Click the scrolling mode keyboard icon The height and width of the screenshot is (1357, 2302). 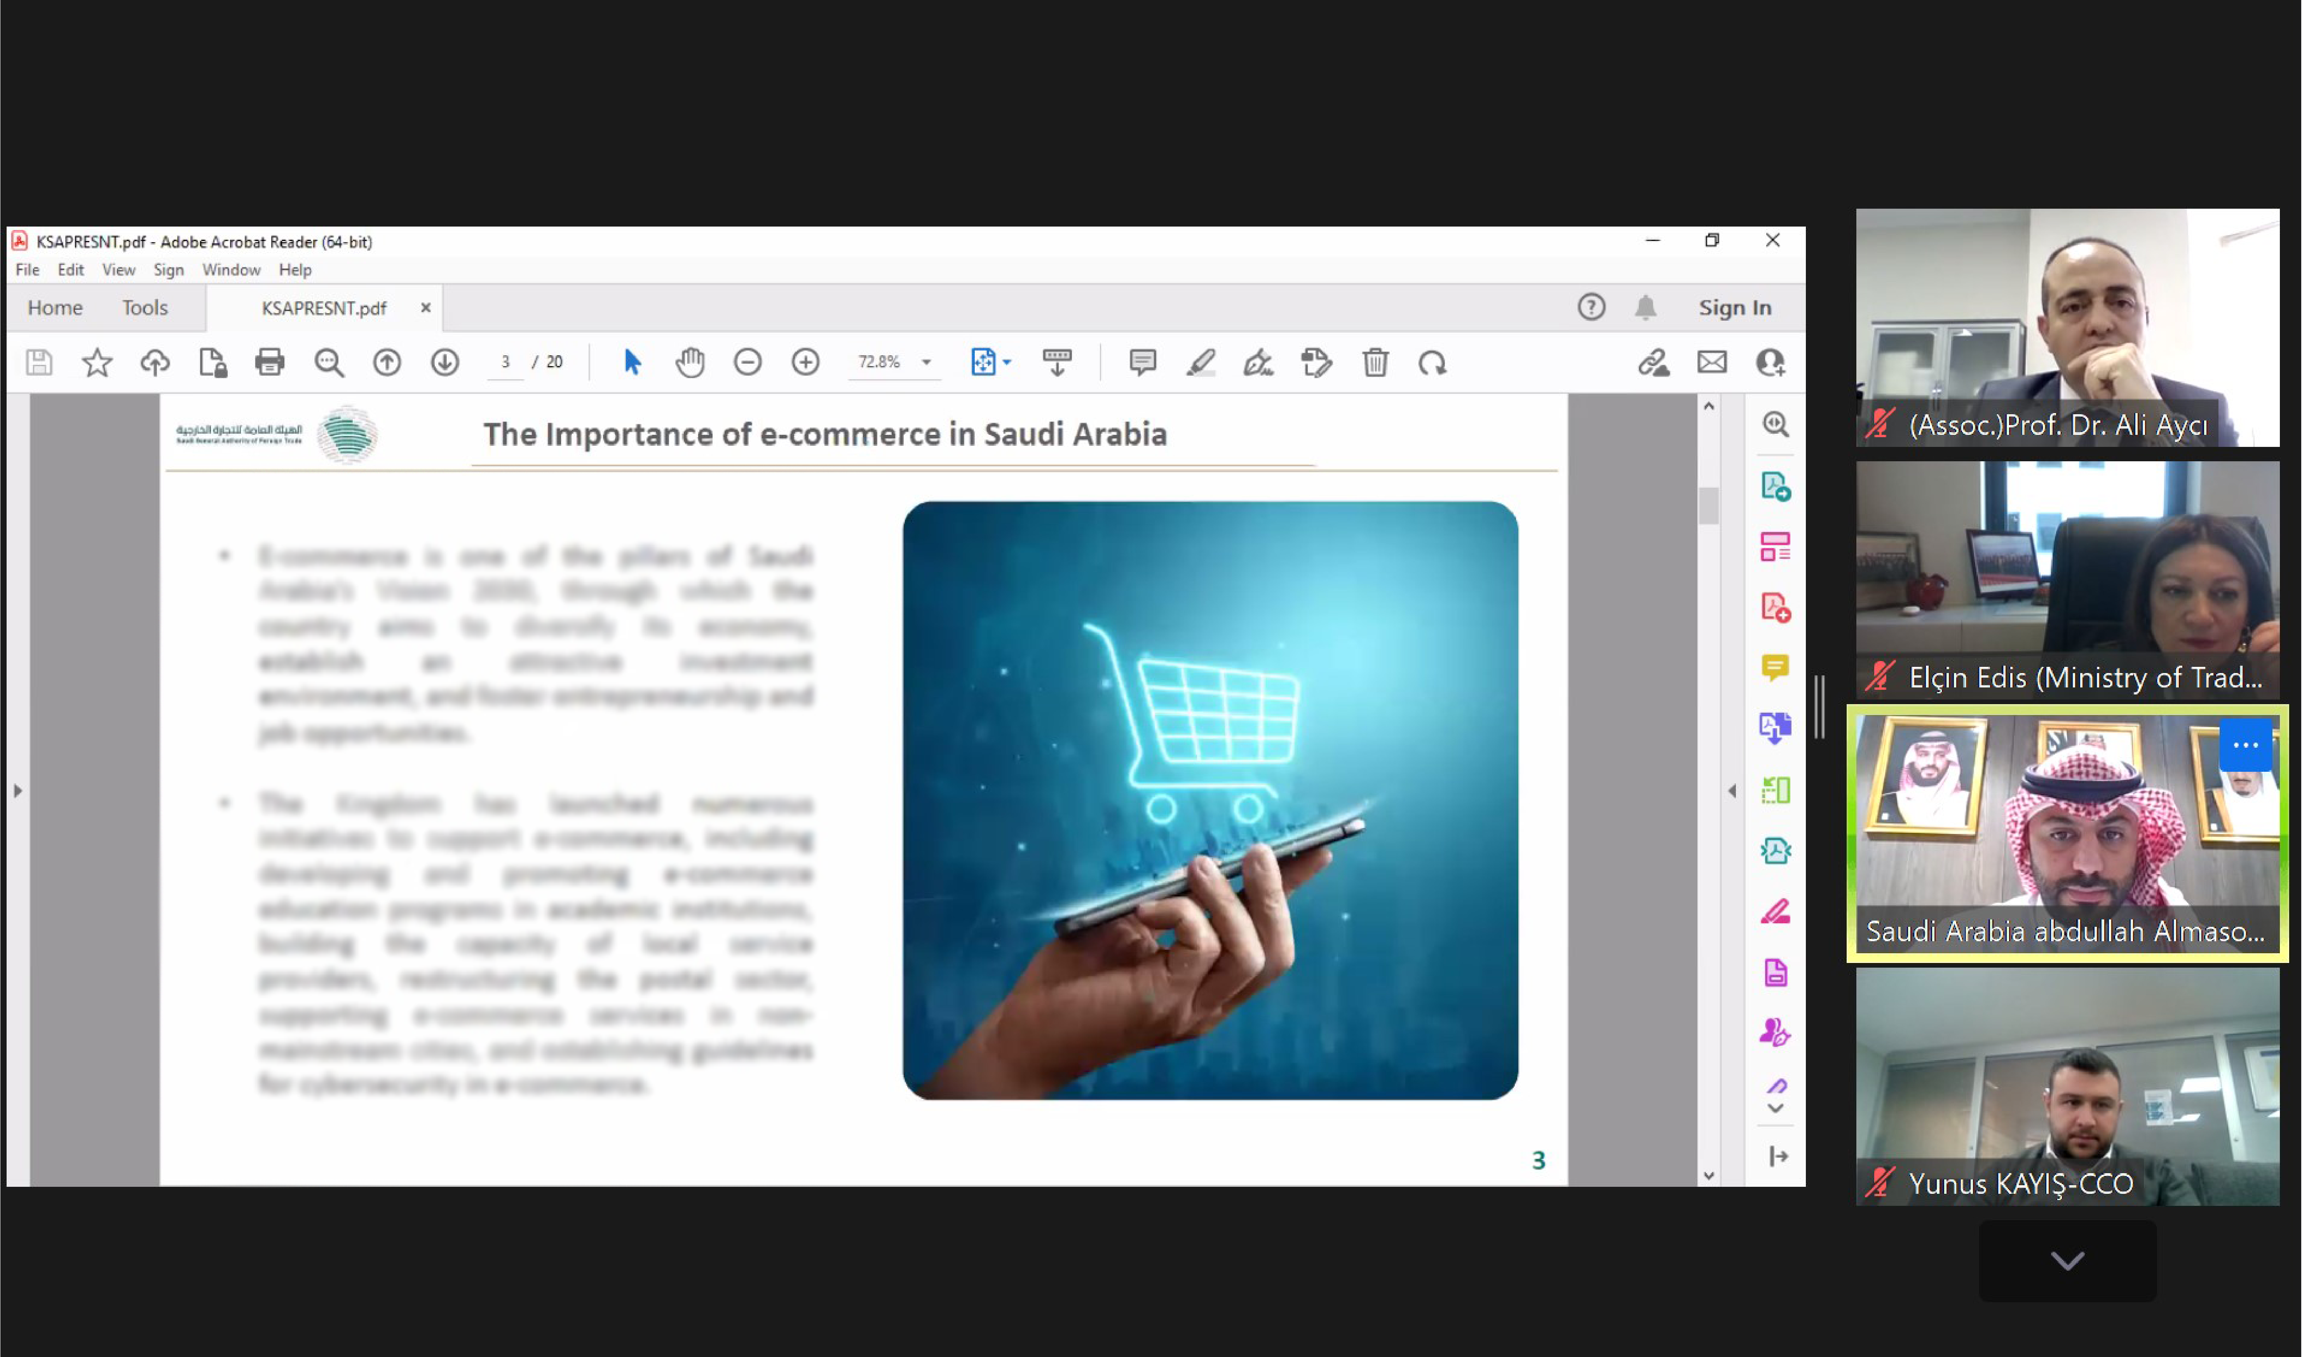click(1057, 362)
